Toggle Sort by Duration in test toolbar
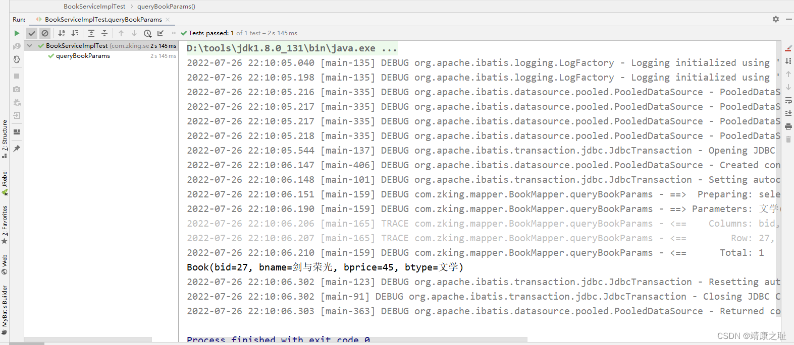 click(x=75, y=33)
